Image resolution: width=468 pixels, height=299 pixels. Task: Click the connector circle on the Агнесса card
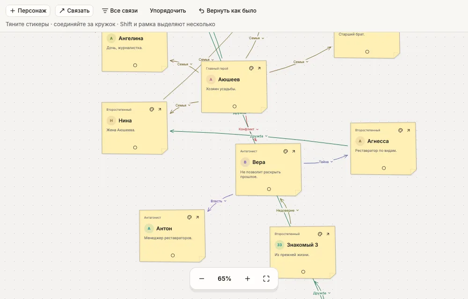(x=384, y=168)
